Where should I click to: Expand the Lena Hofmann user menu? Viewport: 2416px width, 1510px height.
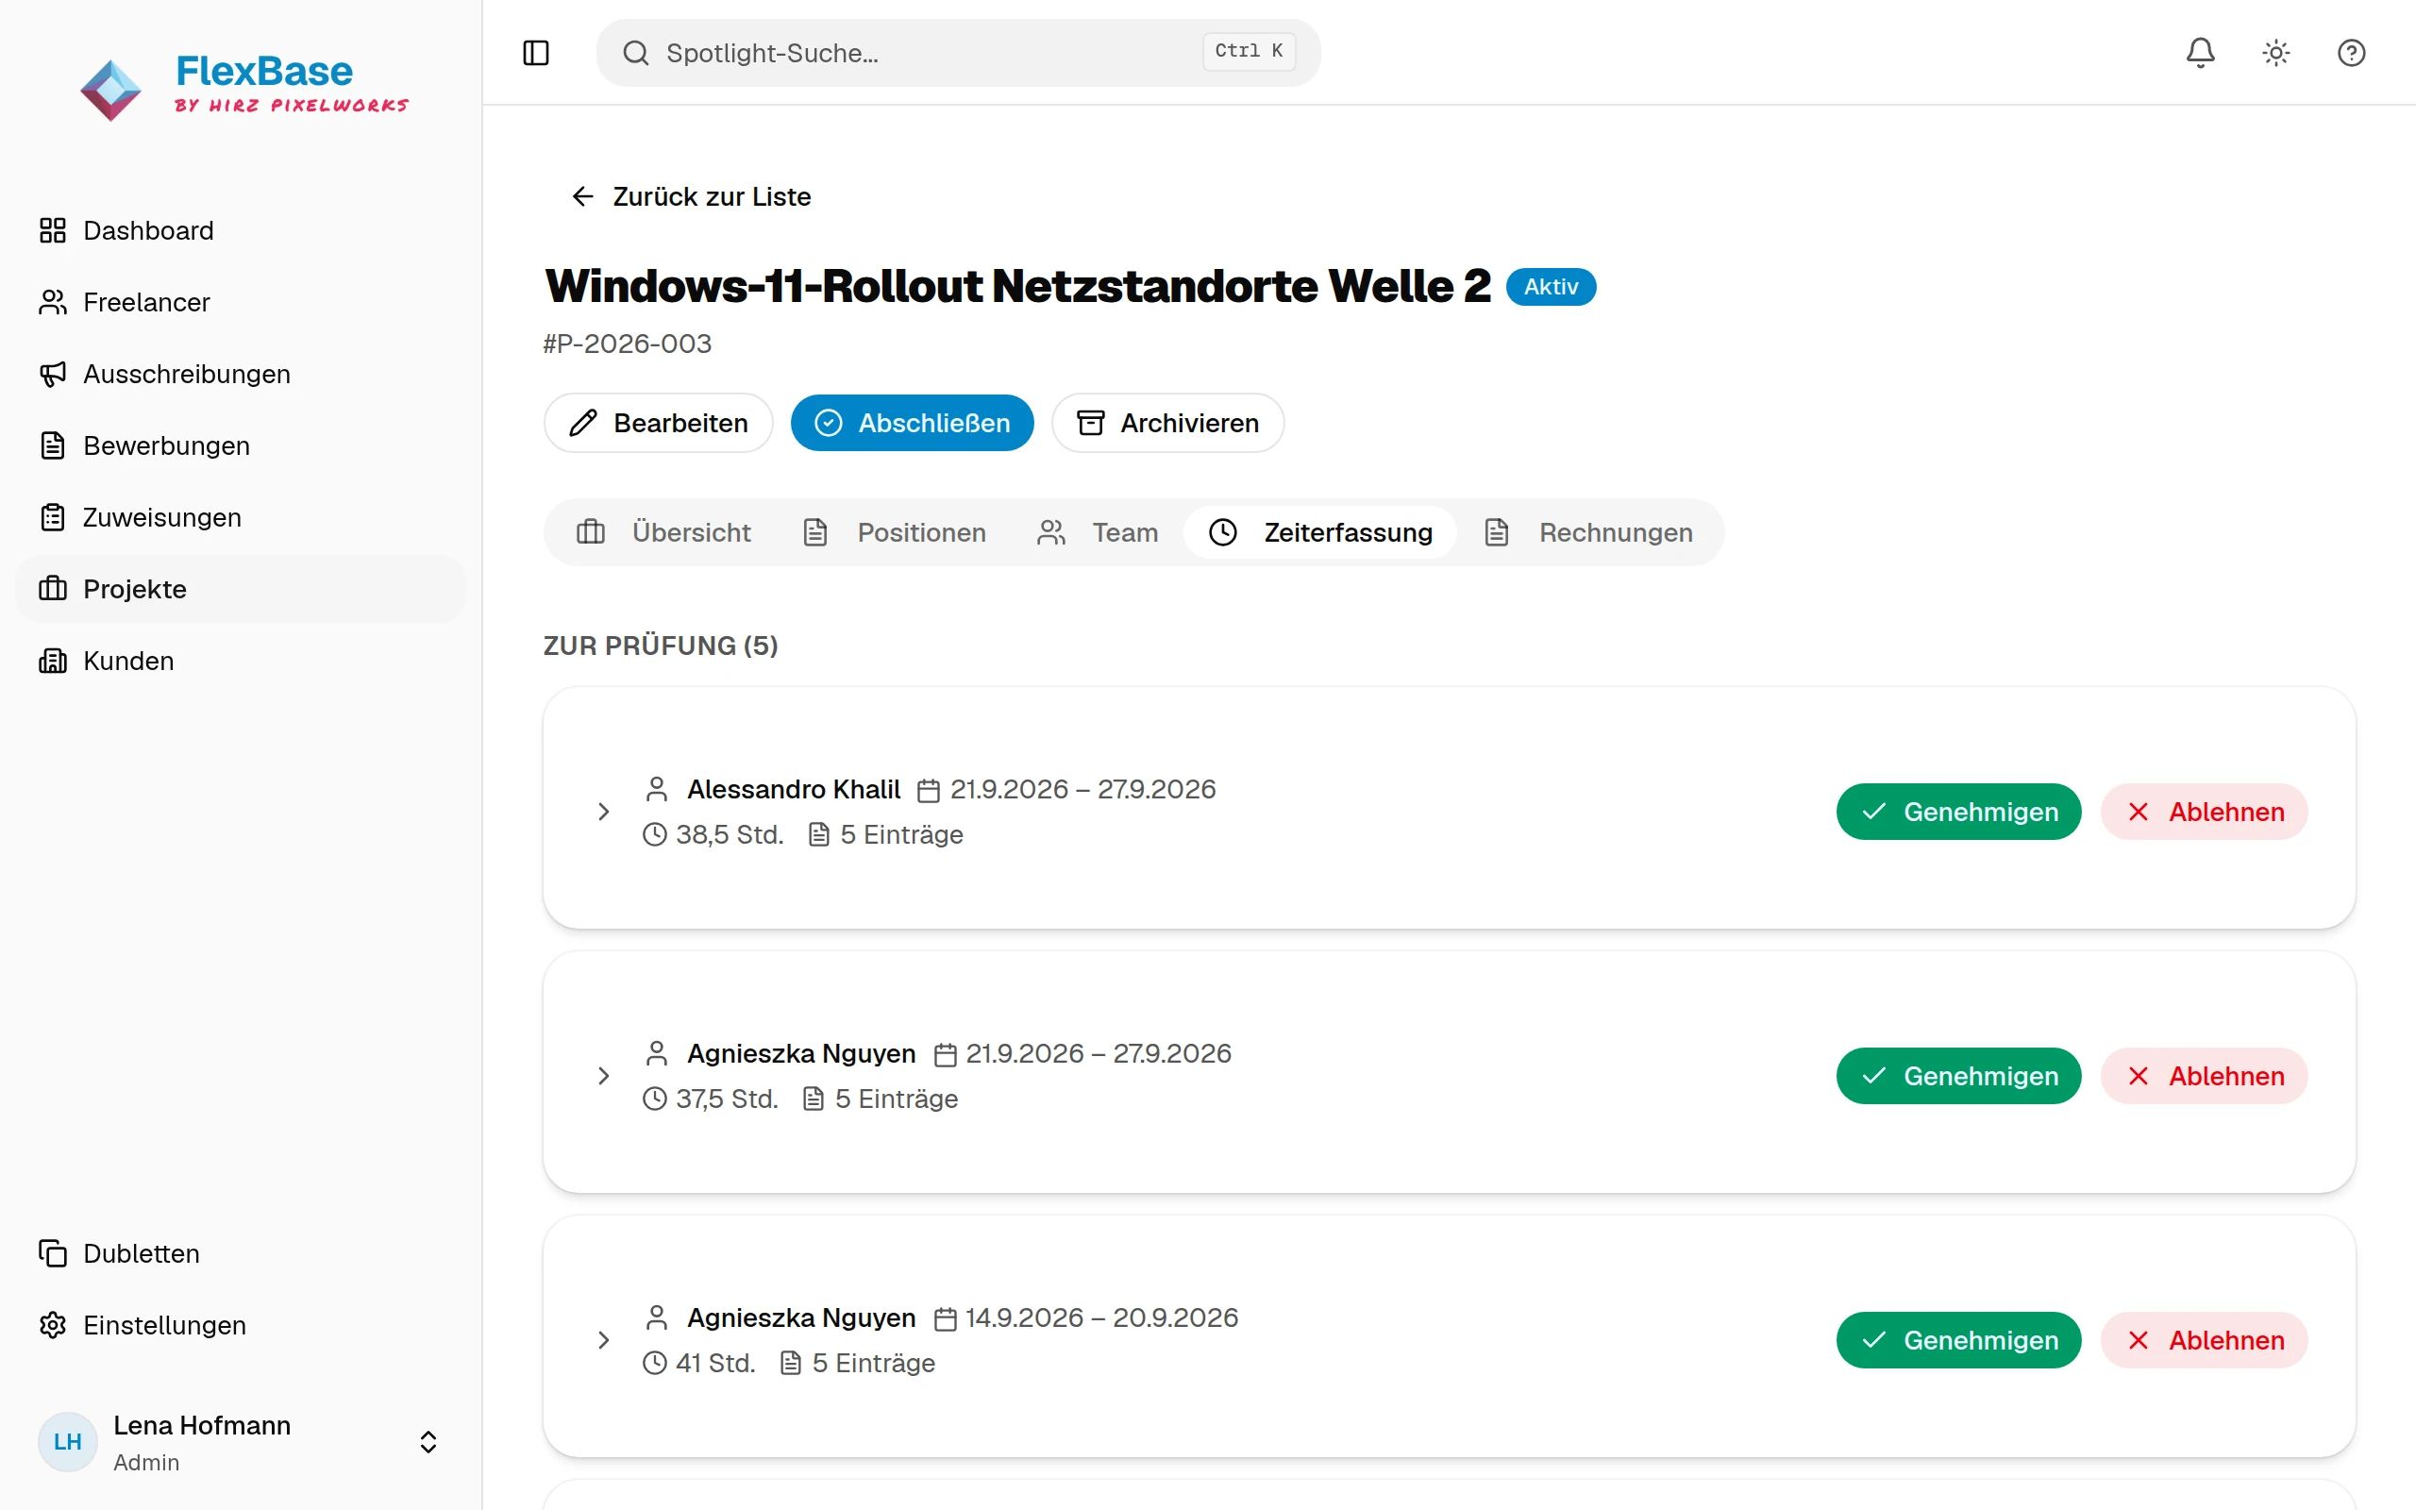pyautogui.click(x=241, y=1442)
